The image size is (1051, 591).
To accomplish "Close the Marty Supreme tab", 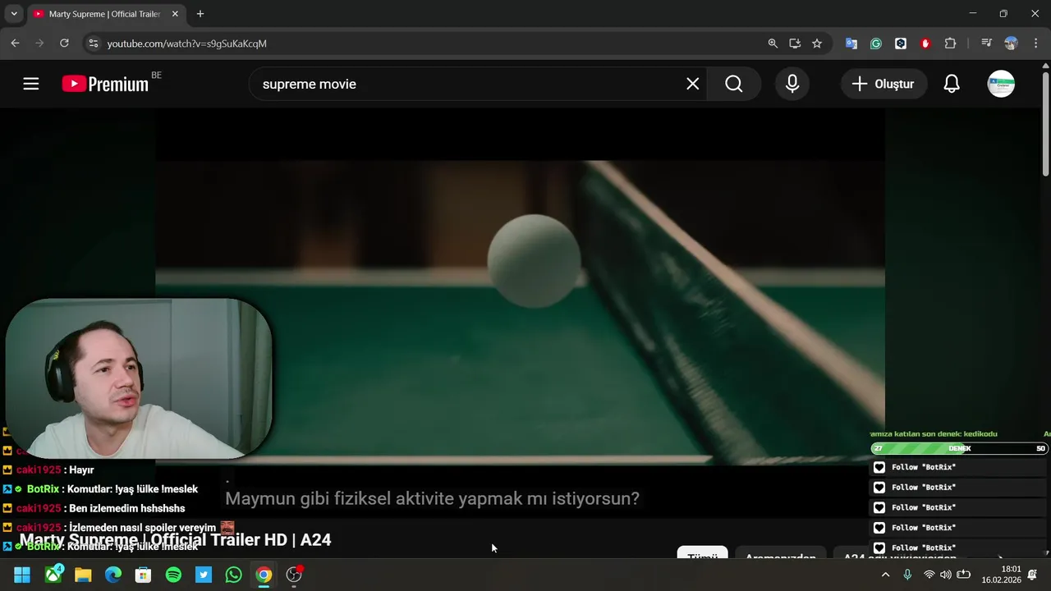I will (x=175, y=14).
